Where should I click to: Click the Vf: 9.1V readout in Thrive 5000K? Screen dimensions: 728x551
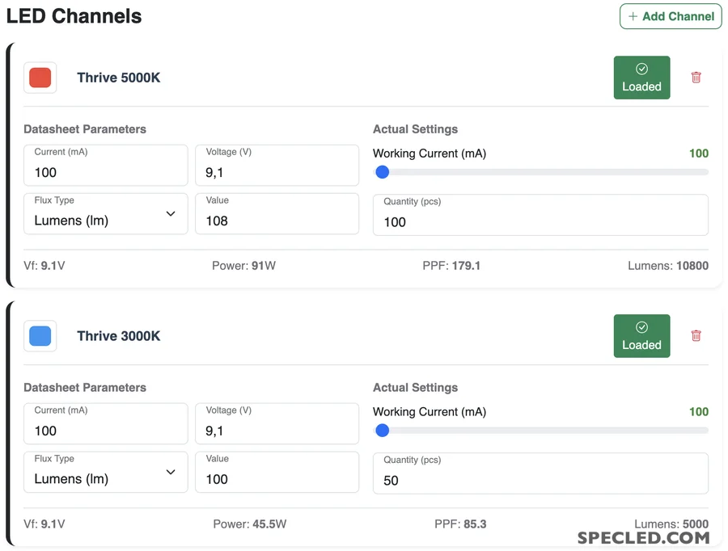[44, 266]
